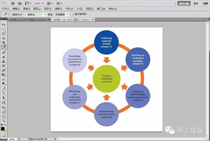The width and height of the screenshot is (210, 141).
Task: Click the document size text 文档:902.9K/902.9K
Action: click(x=37, y=139)
